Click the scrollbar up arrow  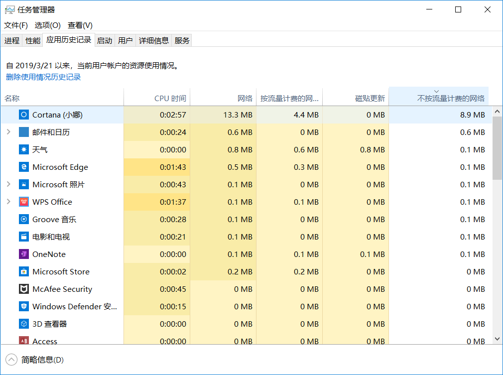tap(497, 112)
